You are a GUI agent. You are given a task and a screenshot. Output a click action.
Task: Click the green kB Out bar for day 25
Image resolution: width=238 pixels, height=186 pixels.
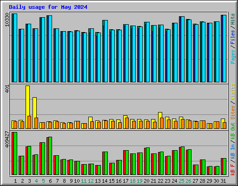(x=183, y=160)
